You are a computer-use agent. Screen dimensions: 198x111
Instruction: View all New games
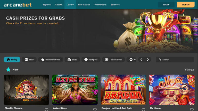[x=189, y=70]
